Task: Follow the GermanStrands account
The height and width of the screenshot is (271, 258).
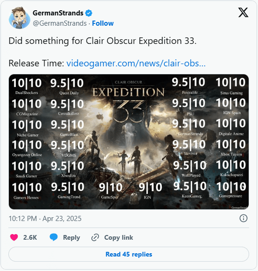Action: 103,23
